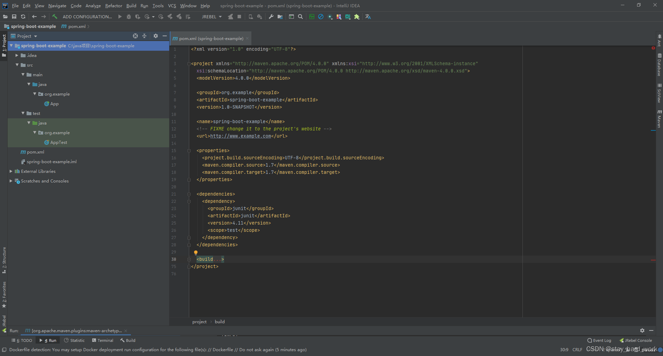Toggle the Maven tool window side tab
This screenshot has width=663, height=356.
(x=659, y=119)
